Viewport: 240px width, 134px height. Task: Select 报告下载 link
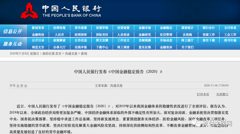[x=209, y=40]
